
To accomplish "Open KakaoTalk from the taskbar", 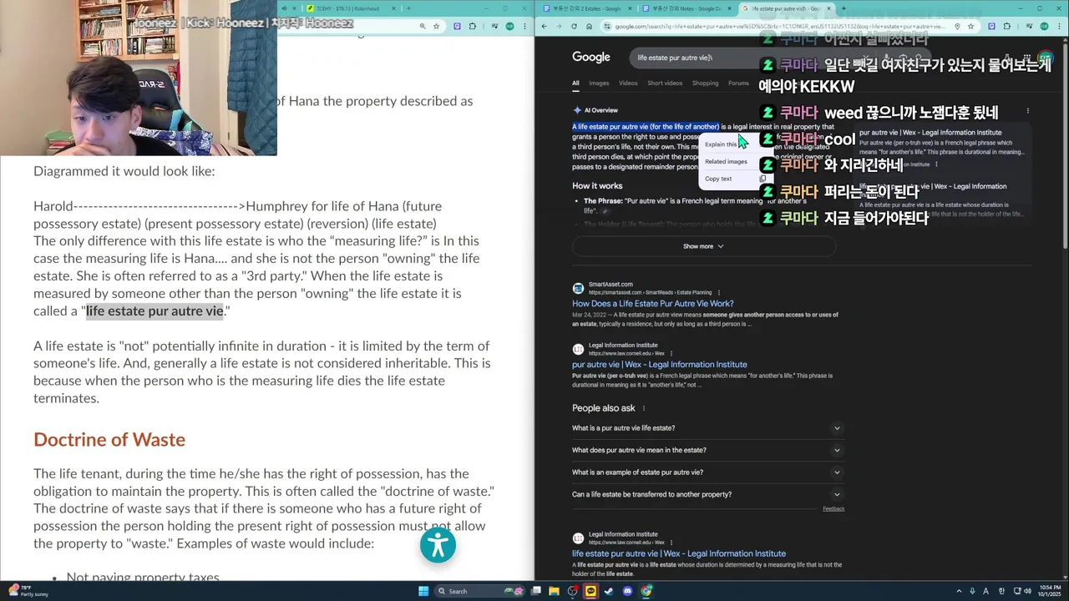I will [590, 591].
